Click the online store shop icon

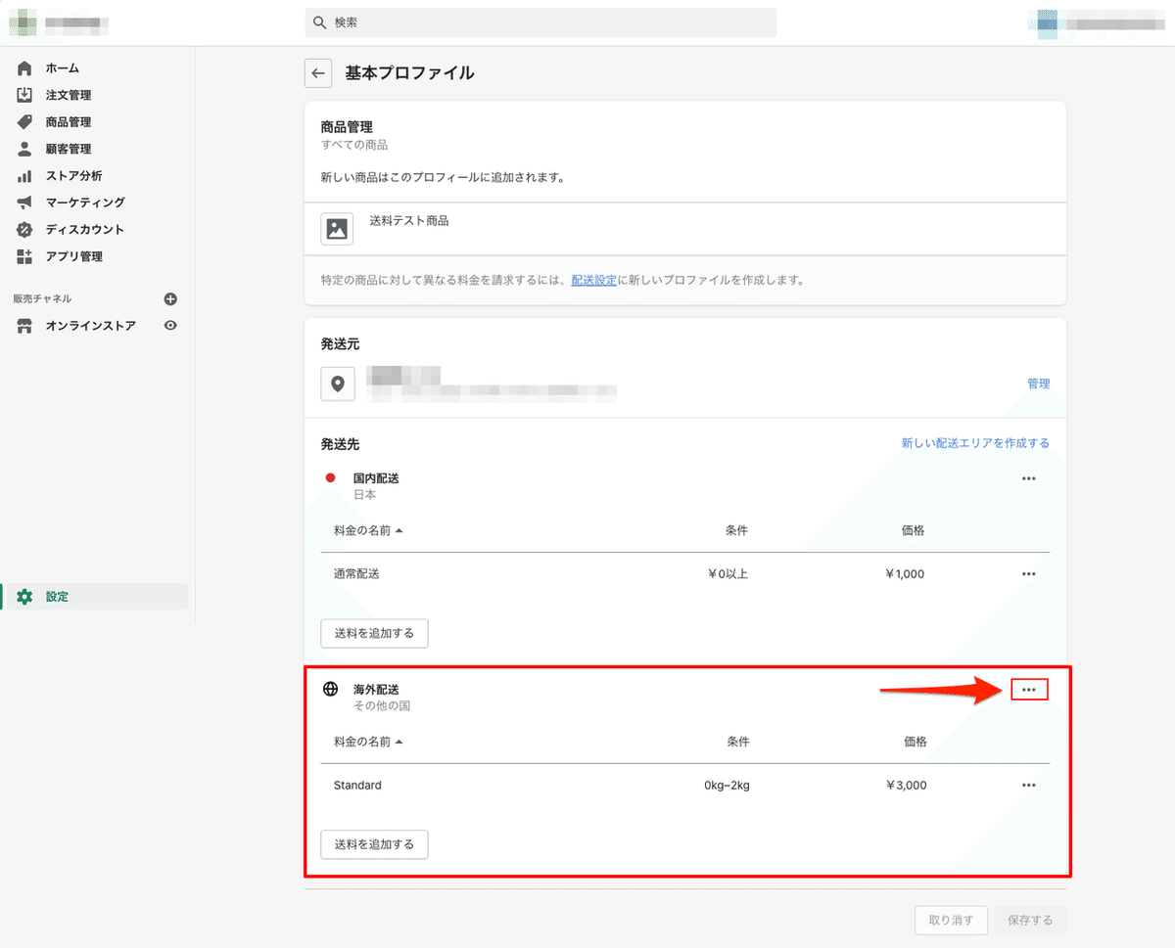point(25,326)
